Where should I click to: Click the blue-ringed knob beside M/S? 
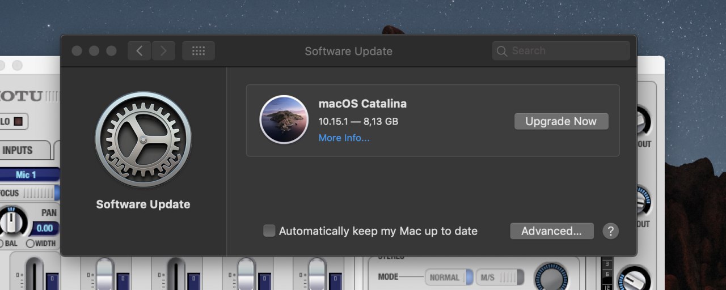pyautogui.click(x=551, y=278)
